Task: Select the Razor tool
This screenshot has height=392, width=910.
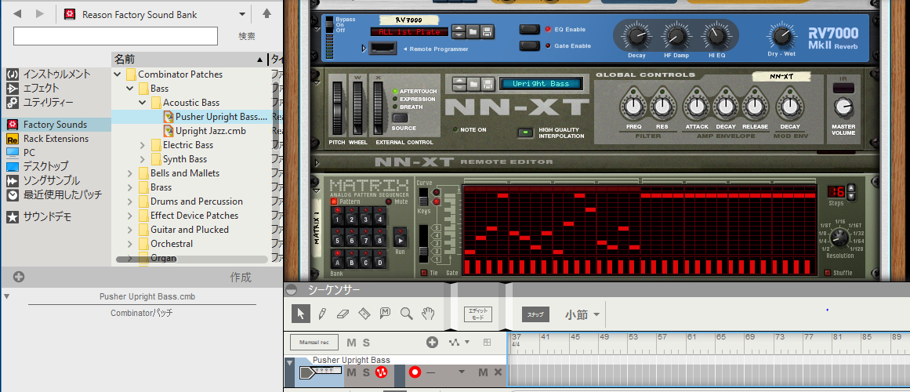Action: (x=364, y=314)
